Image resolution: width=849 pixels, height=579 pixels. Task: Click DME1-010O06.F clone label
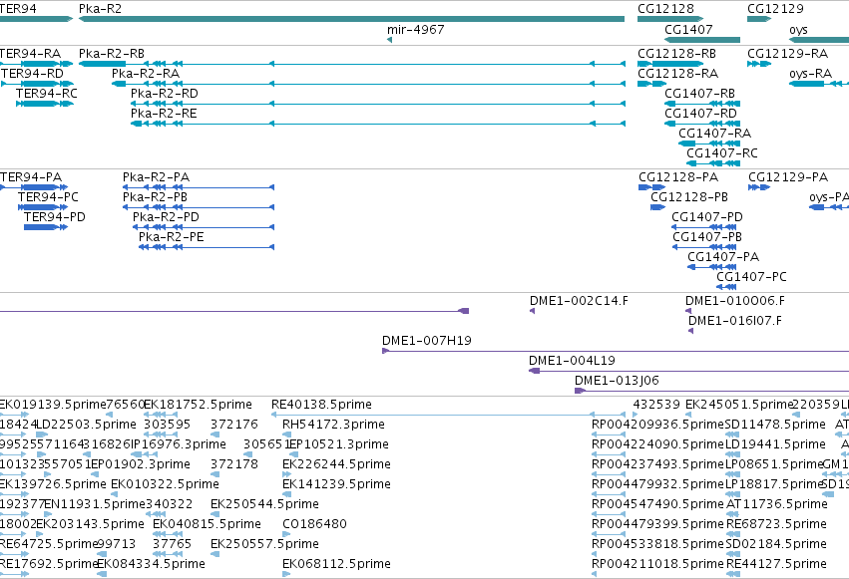coord(734,301)
